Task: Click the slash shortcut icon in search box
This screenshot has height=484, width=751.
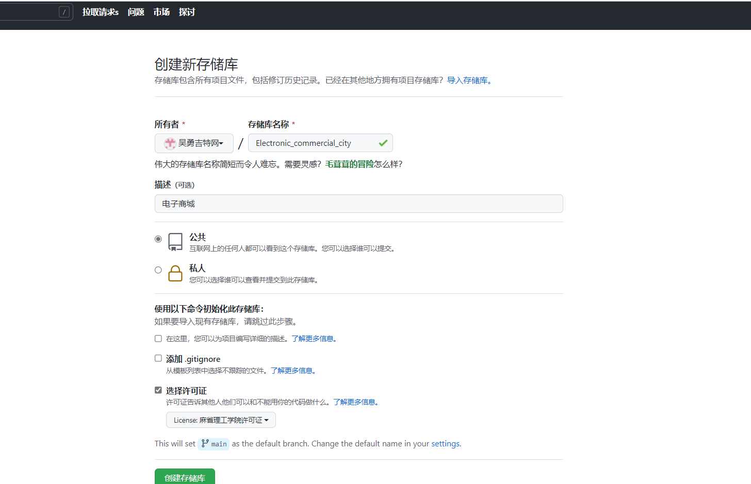Action: point(64,12)
